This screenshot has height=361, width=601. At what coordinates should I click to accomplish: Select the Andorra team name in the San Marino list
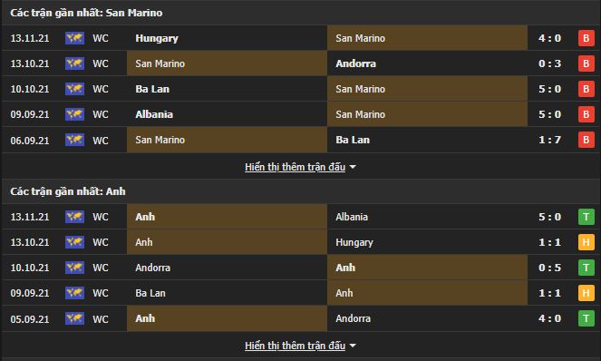(x=355, y=63)
